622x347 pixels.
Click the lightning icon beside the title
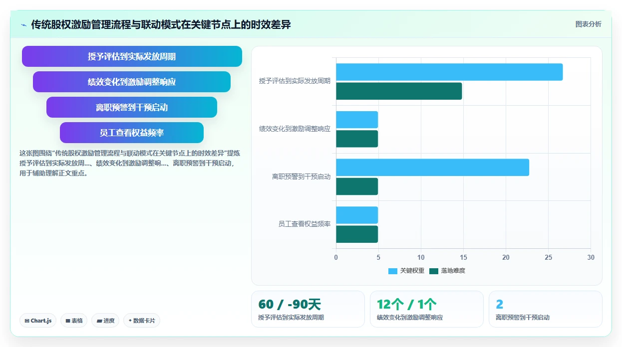point(23,24)
